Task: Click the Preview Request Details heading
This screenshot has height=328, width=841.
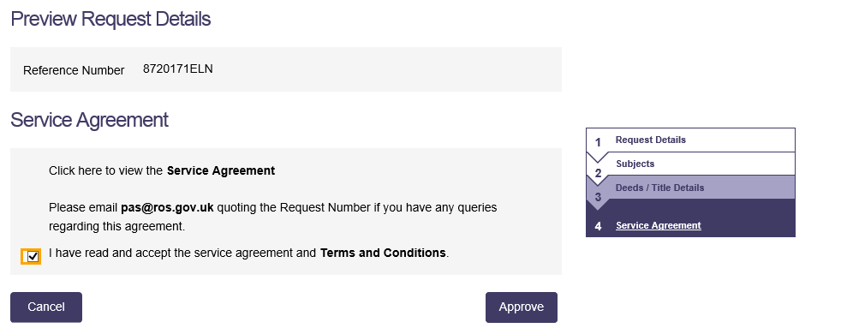Action: pos(110,20)
